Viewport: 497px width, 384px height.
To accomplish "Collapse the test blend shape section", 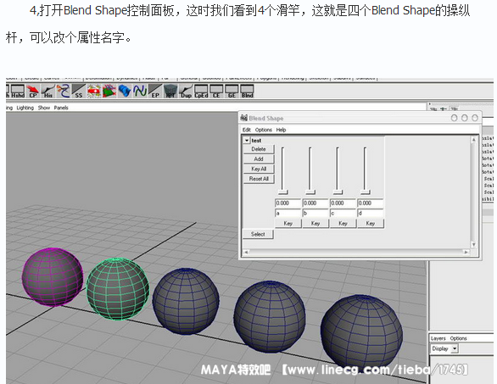I will 247,140.
